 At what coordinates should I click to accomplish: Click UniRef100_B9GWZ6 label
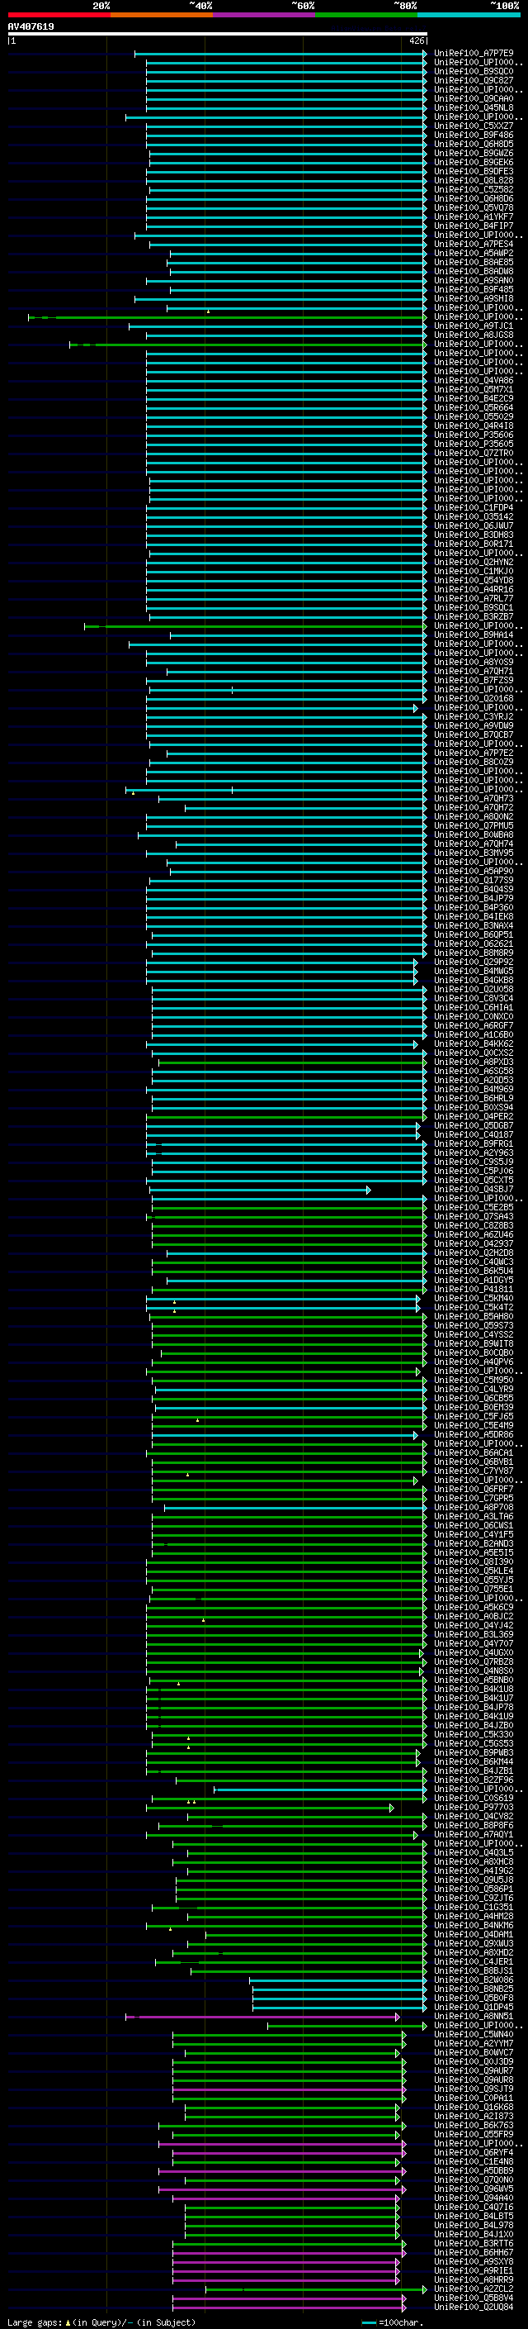474,153
